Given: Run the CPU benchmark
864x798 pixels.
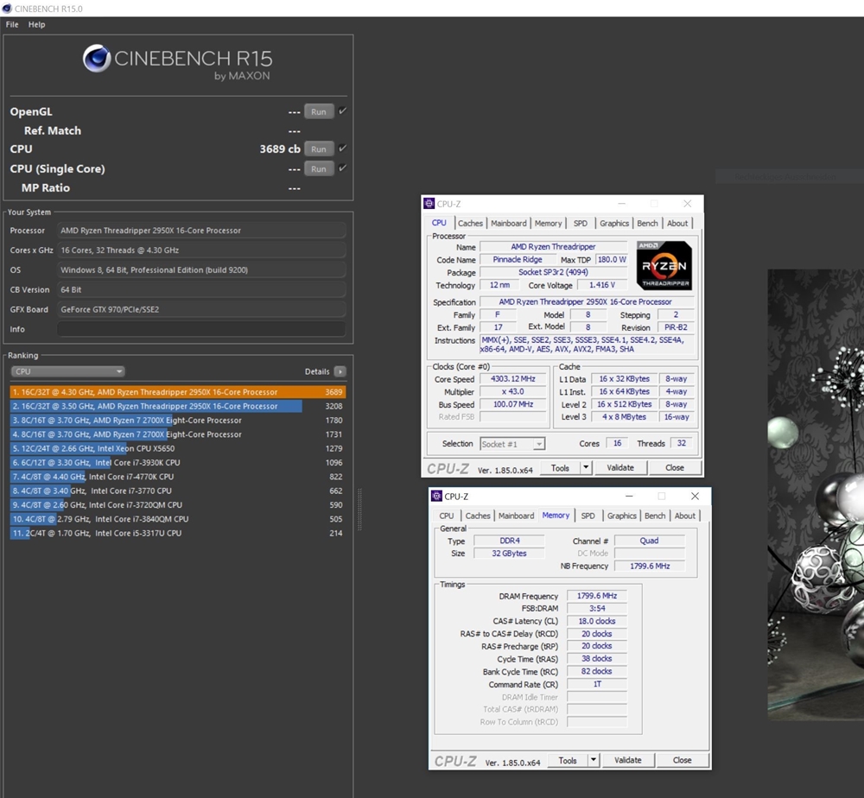Looking at the screenshot, I should [319, 149].
